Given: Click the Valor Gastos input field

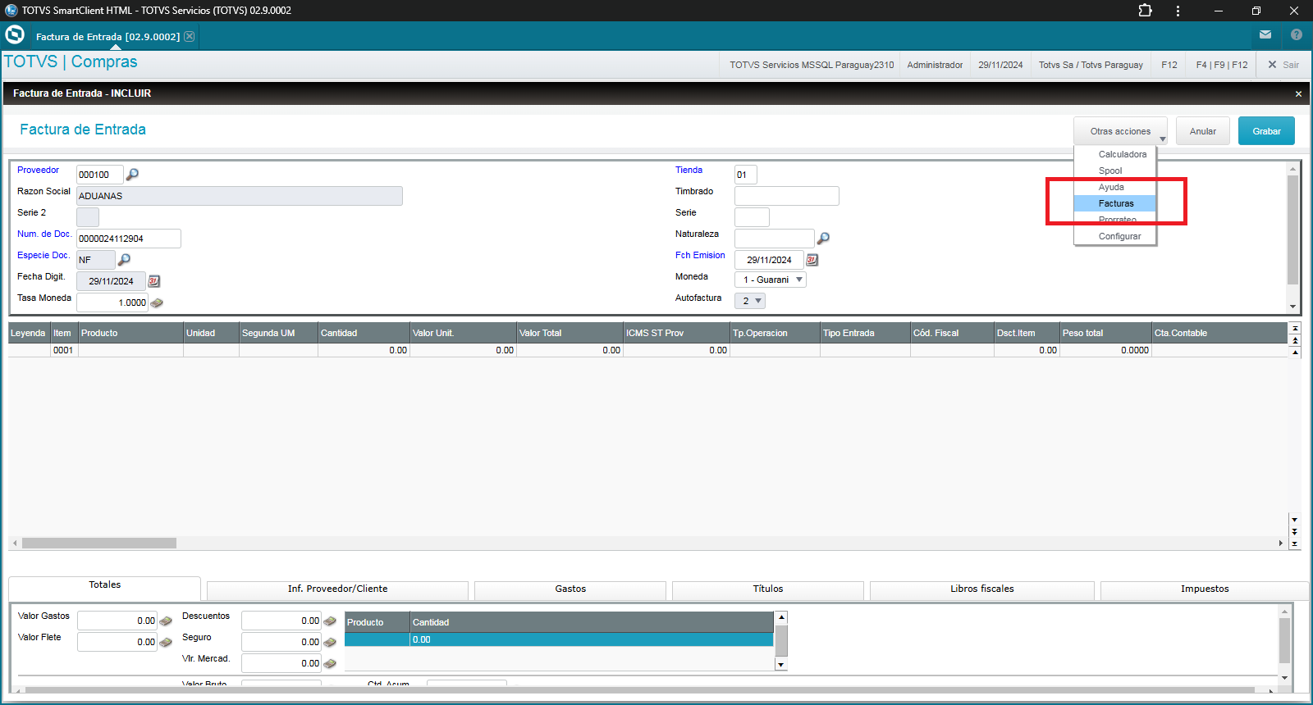Looking at the screenshot, I should (117, 621).
